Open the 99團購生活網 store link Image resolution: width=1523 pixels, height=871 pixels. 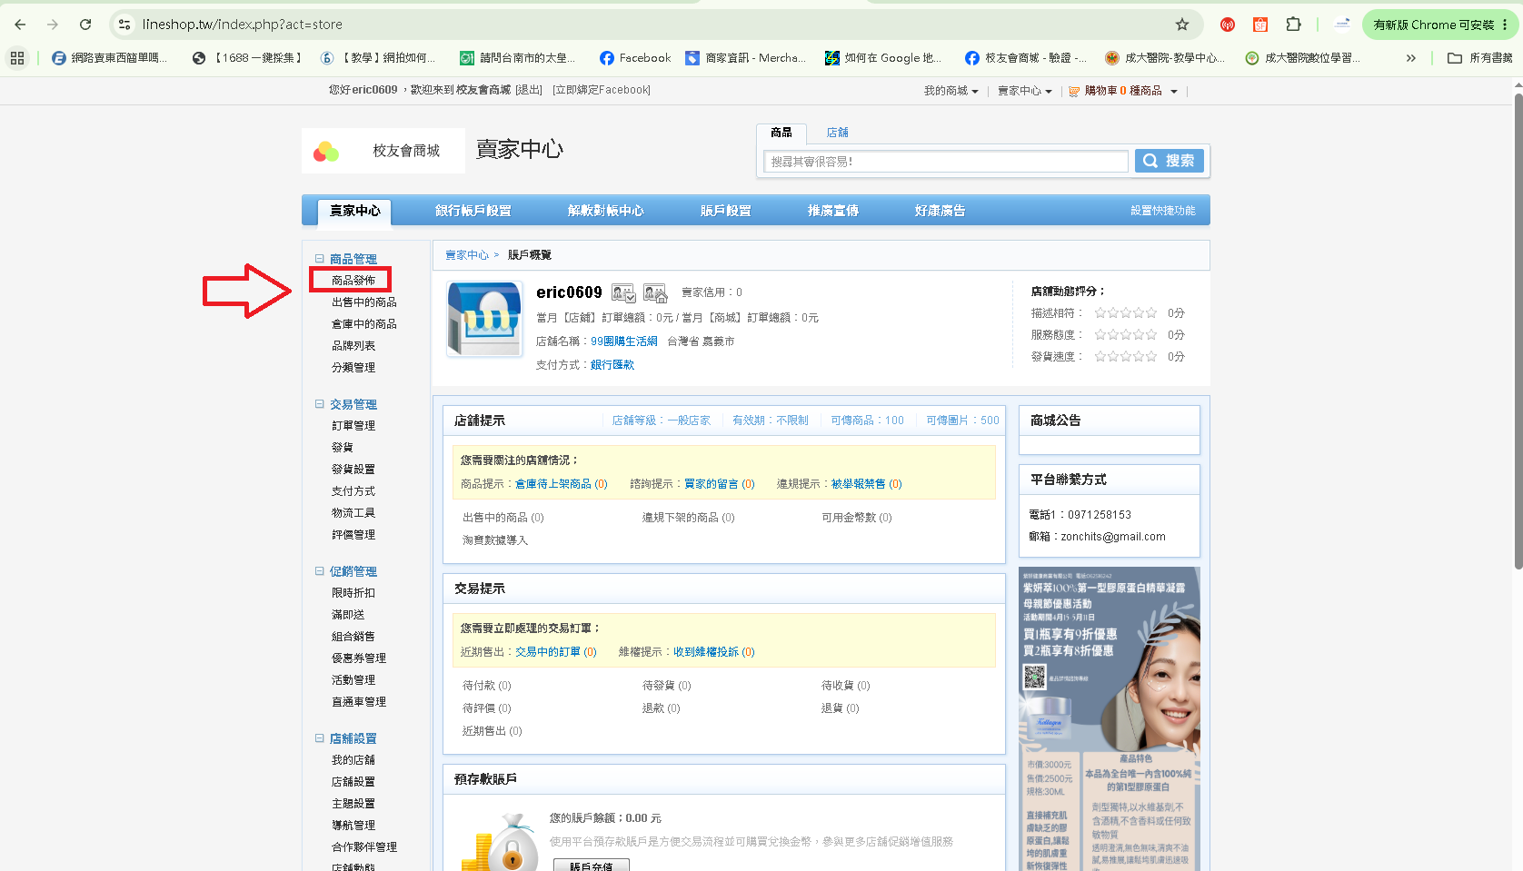tap(624, 341)
